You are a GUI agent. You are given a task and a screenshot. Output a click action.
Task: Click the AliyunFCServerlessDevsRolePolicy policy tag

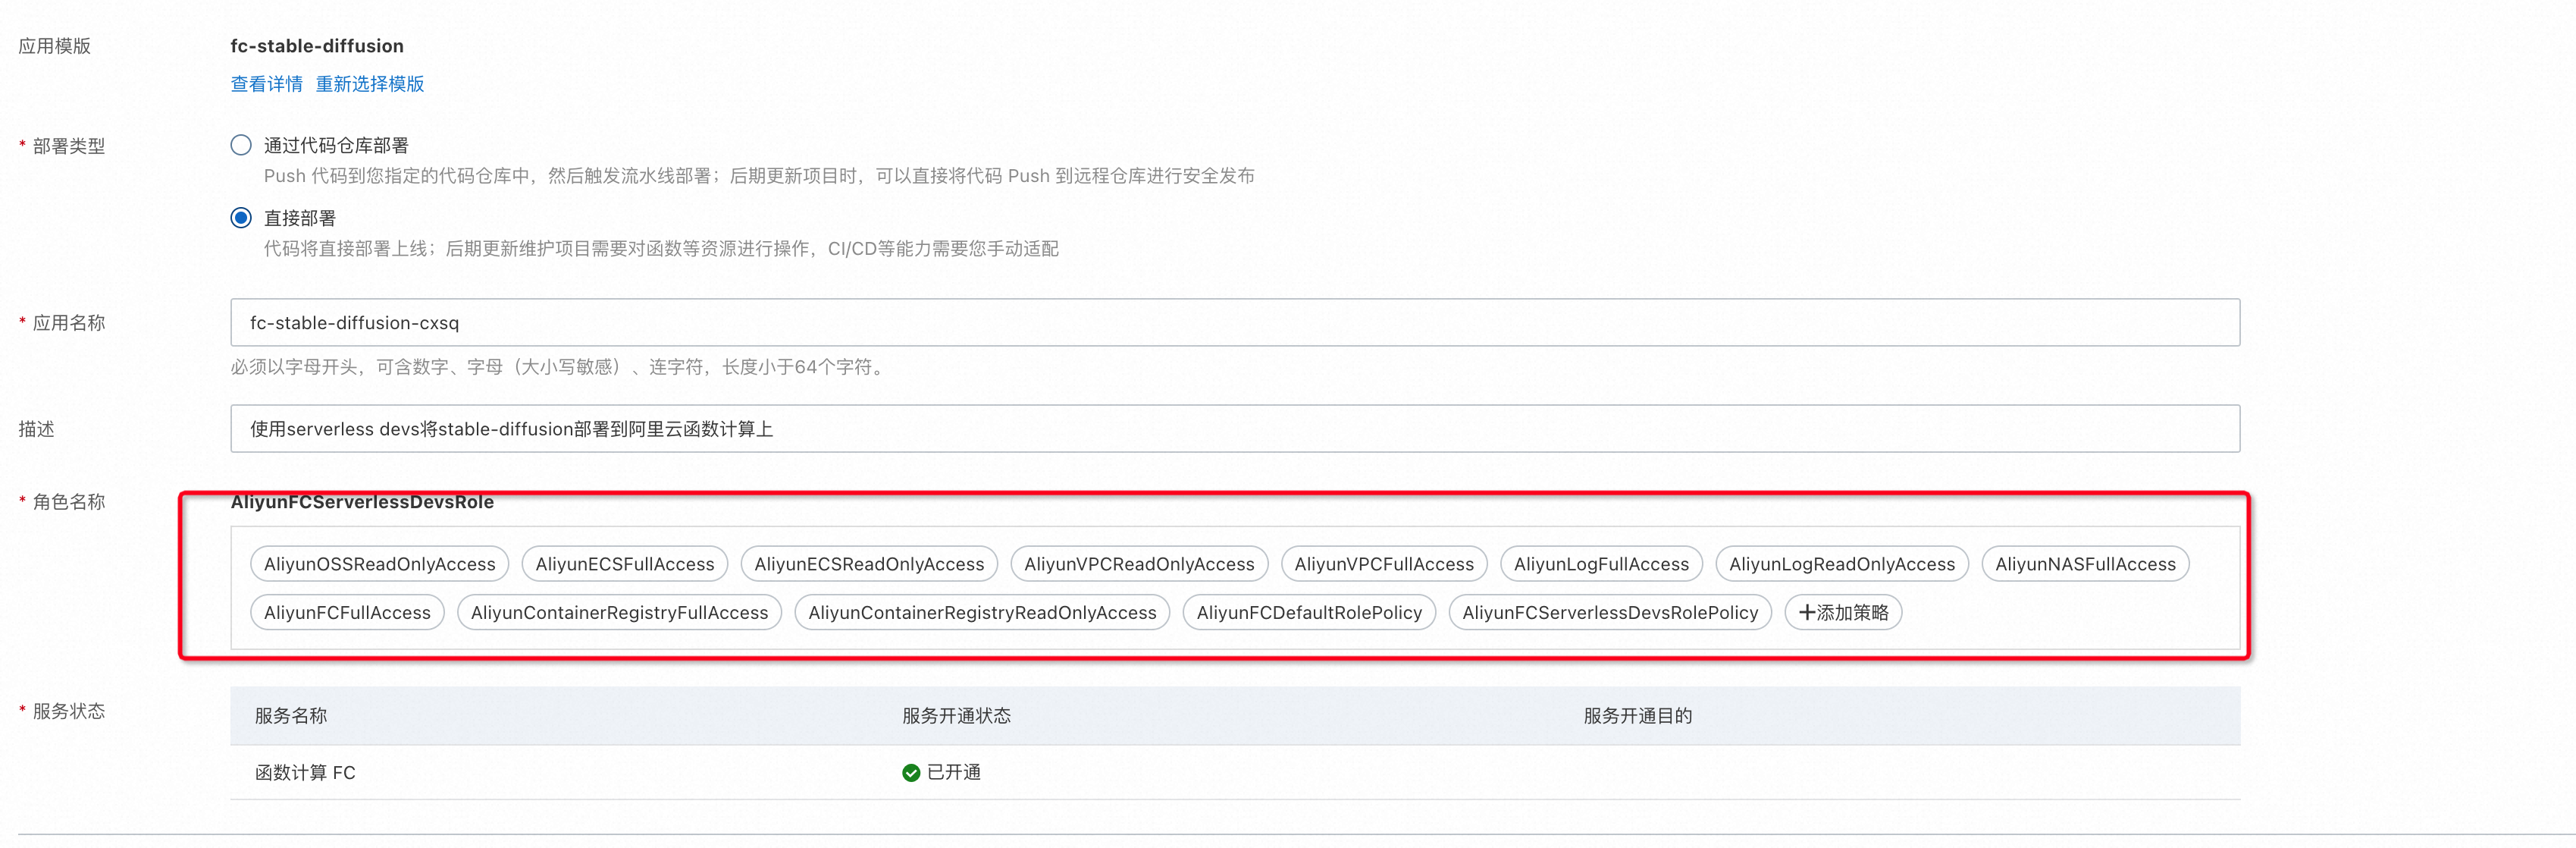(1610, 612)
